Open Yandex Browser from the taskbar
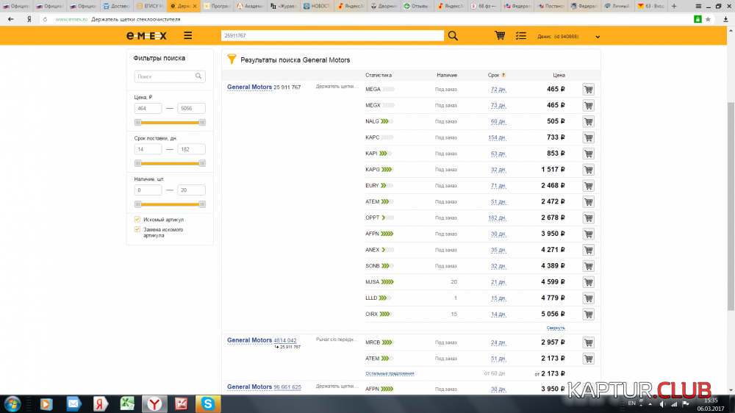 pos(154,403)
